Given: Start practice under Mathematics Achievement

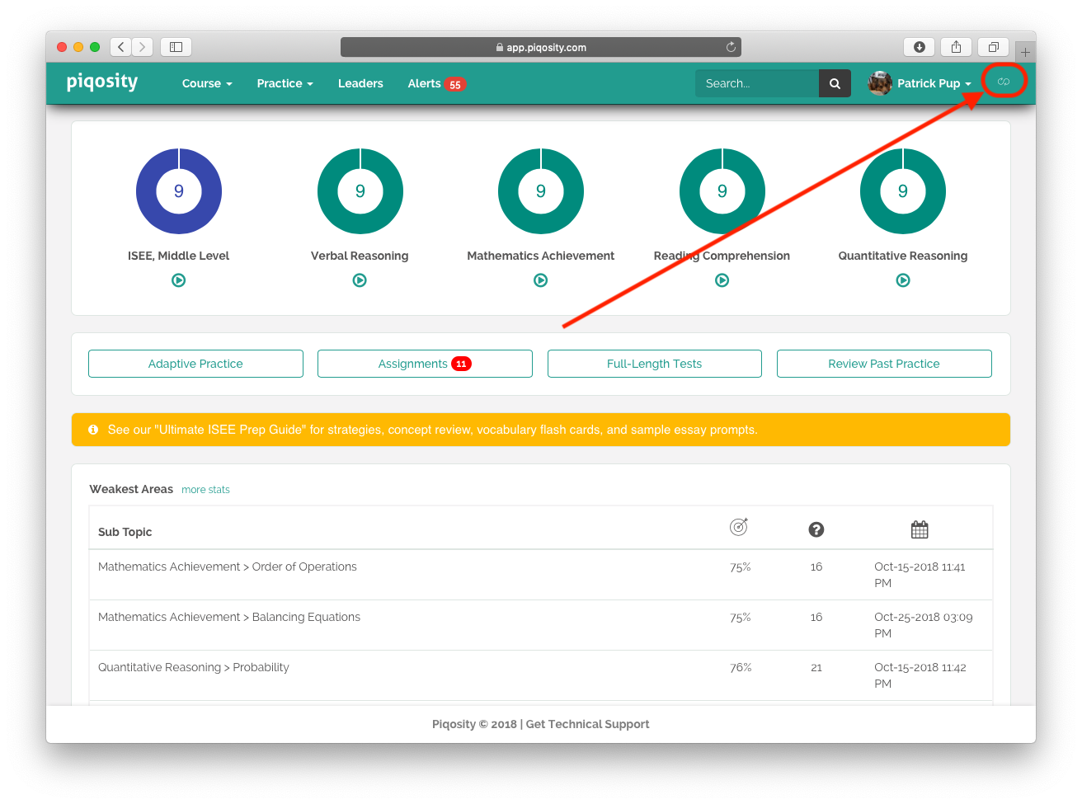Looking at the screenshot, I should tap(541, 280).
